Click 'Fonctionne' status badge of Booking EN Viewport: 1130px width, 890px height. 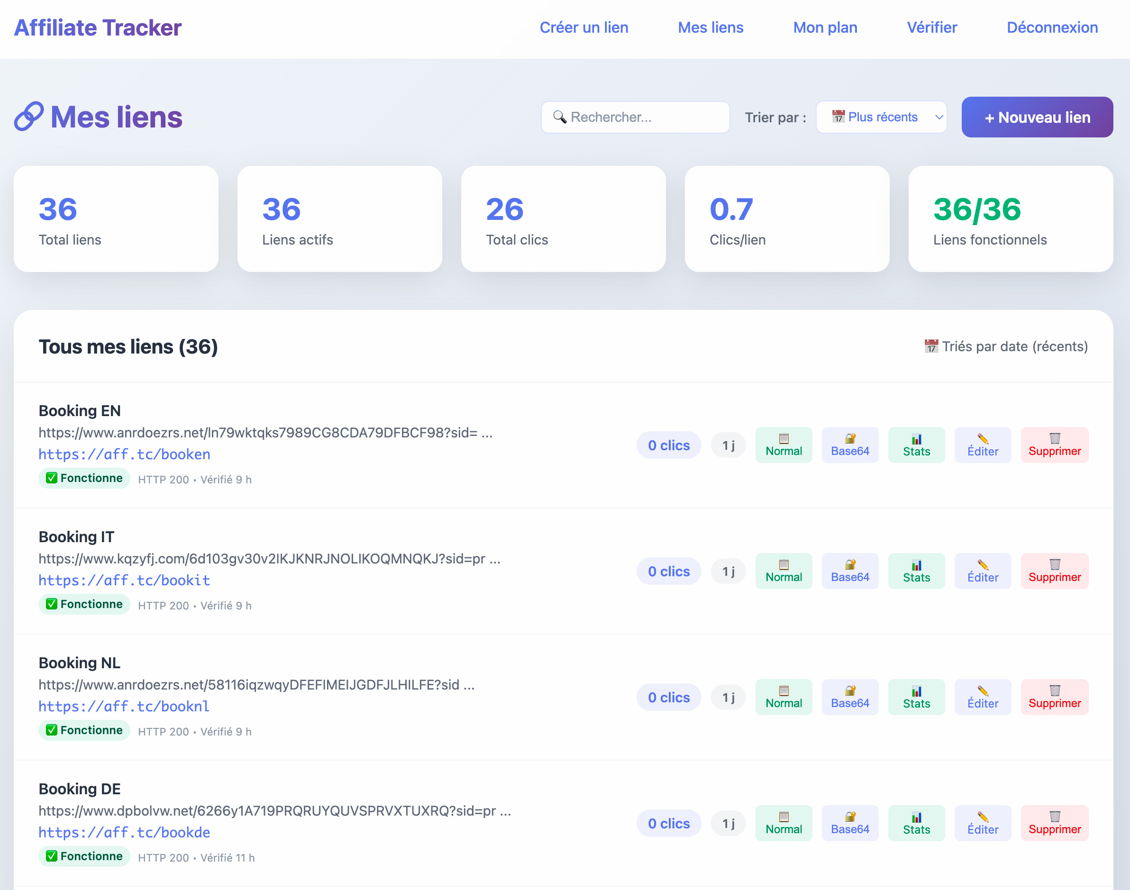pyautogui.click(x=84, y=478)
